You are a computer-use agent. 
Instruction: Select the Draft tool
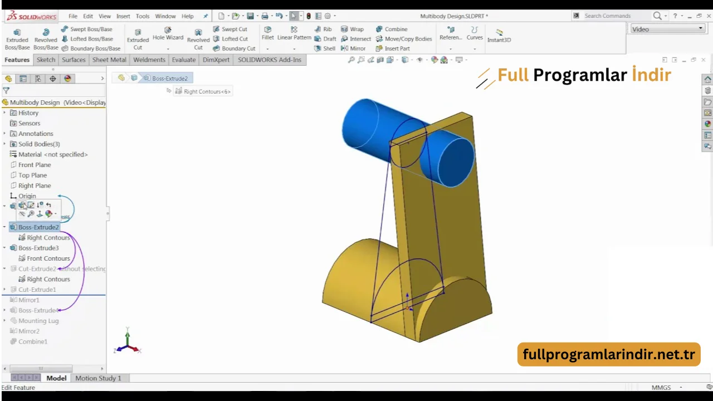click(x=325, y=39)
